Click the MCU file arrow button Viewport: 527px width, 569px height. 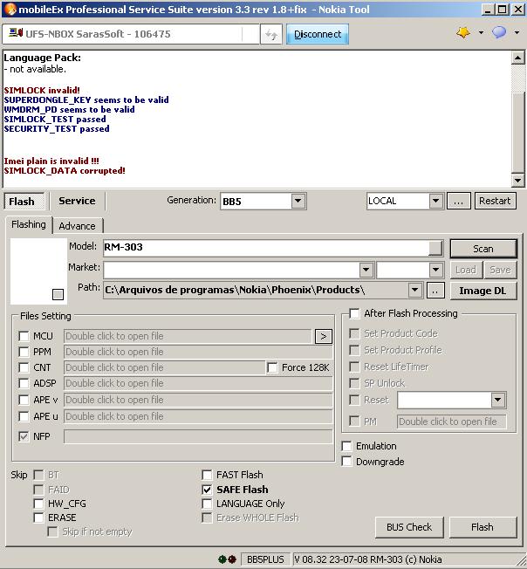pyautogui.click(x=323, y=336)
